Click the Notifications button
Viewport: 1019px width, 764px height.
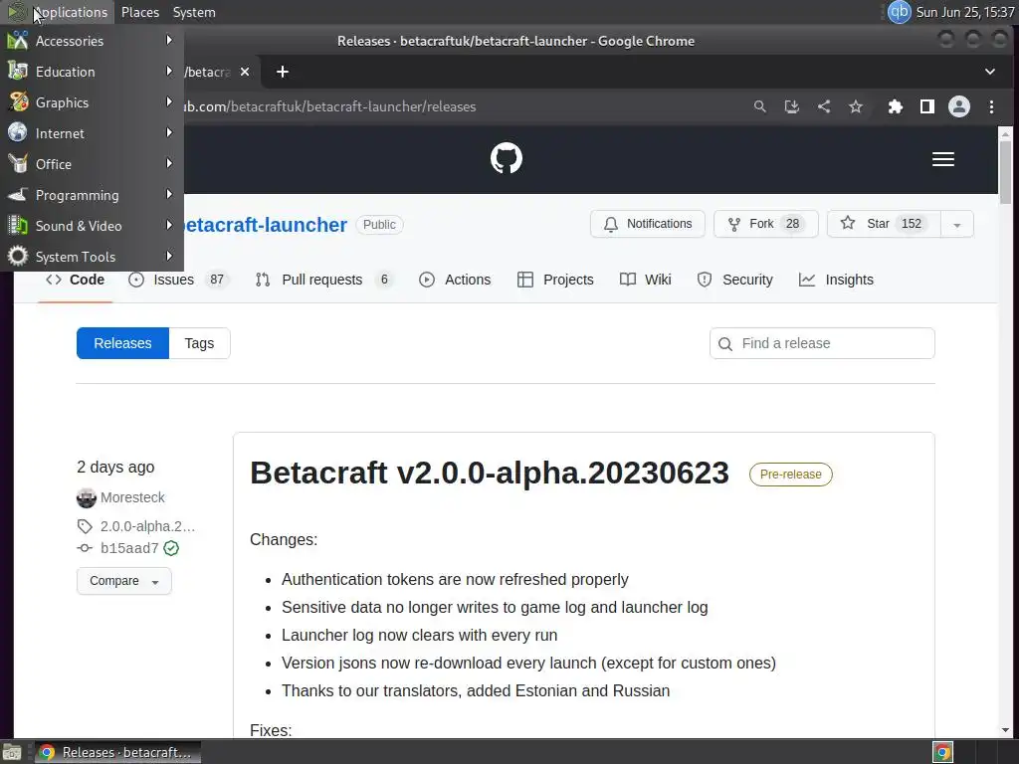pos(647,224)
